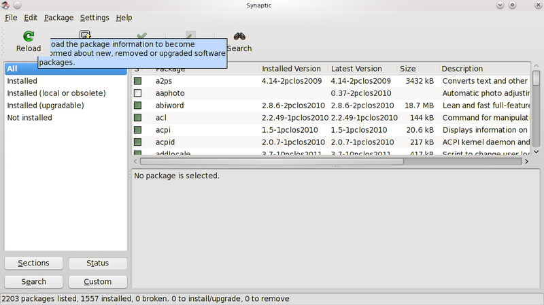
Task: Click the Custom filter button
Action: click(x=97, y=282)
